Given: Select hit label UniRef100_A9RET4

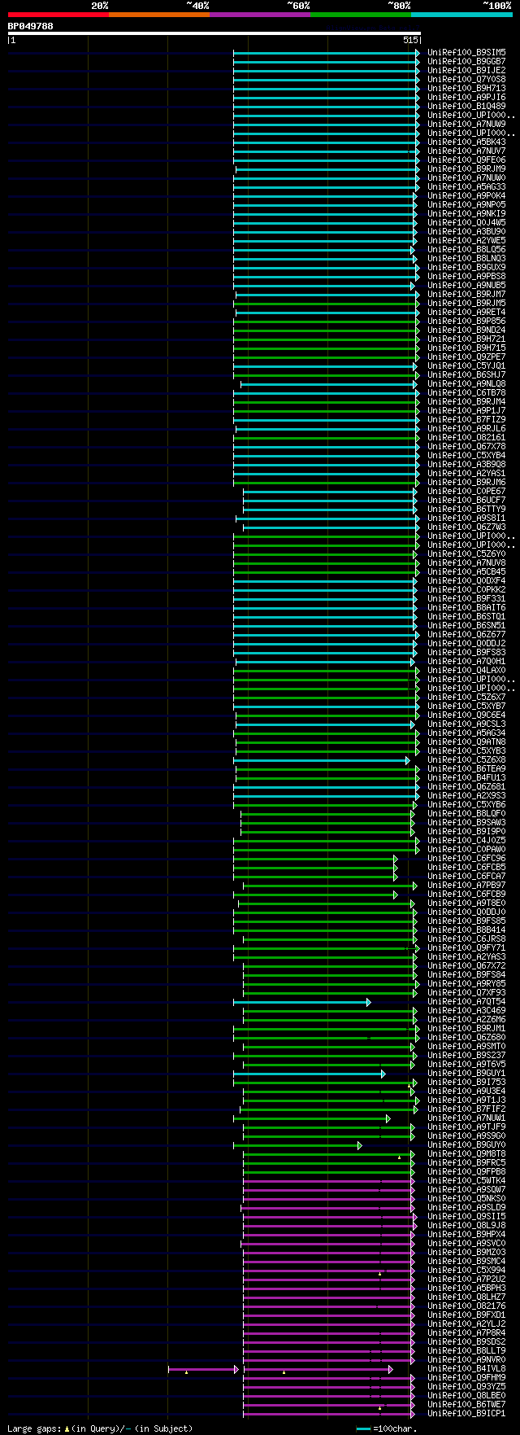Looking at the screenshot, I should point(466,312).
